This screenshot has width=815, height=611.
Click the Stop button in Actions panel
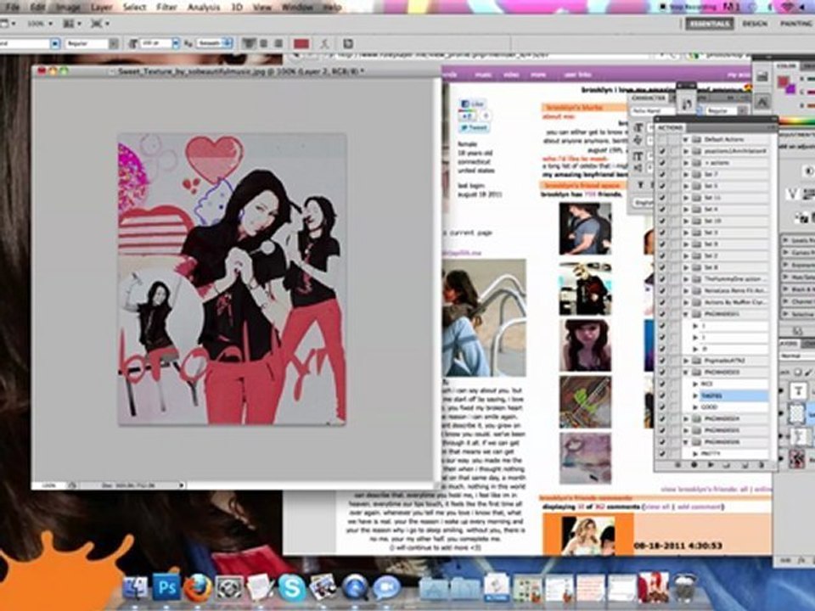coord(677,465)
